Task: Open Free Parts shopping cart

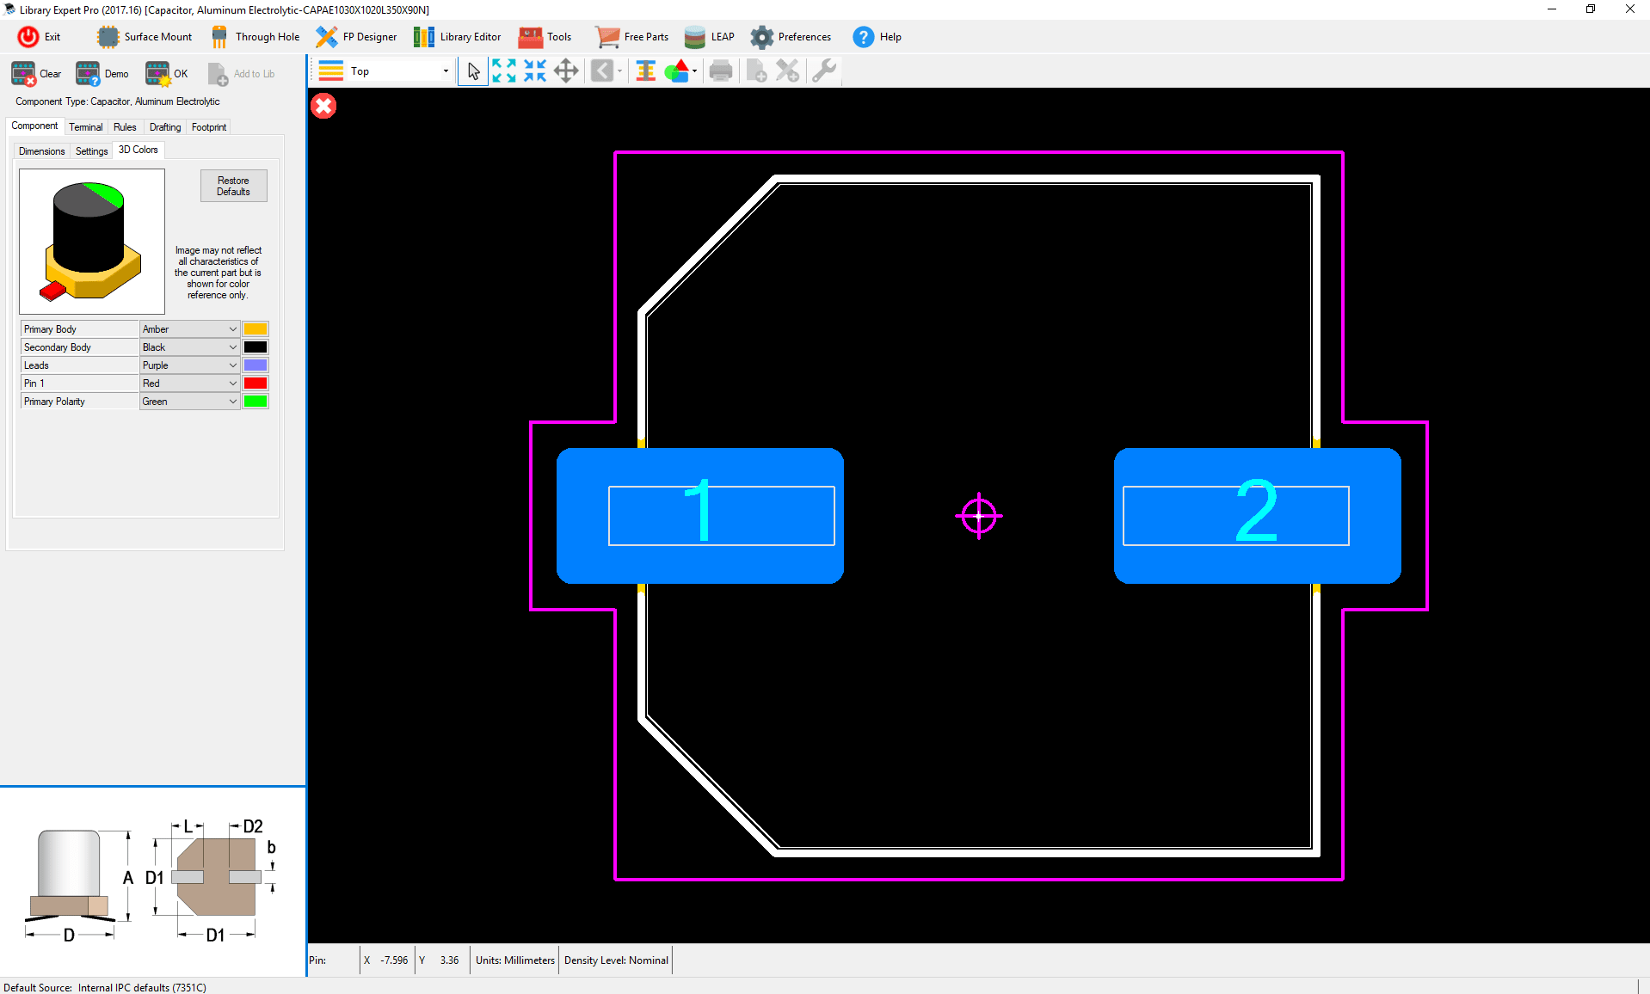Action: click(631, 37)
